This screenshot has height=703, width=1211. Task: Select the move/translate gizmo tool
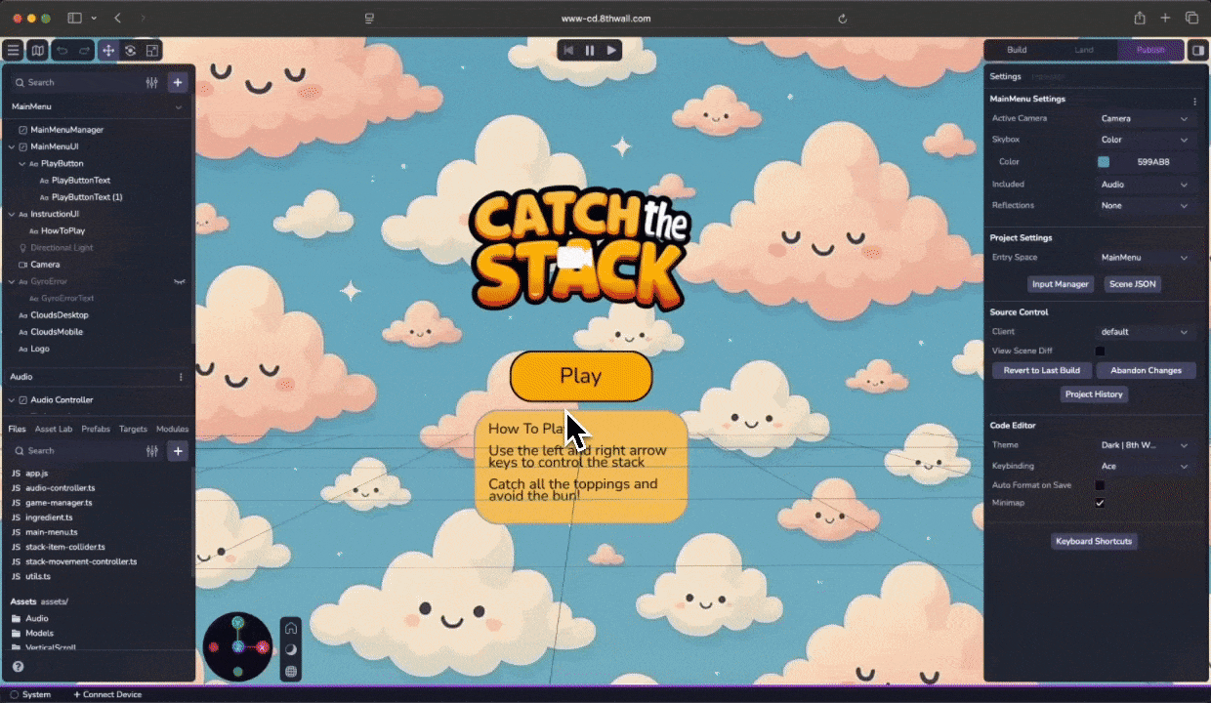(x=107, y=50)
